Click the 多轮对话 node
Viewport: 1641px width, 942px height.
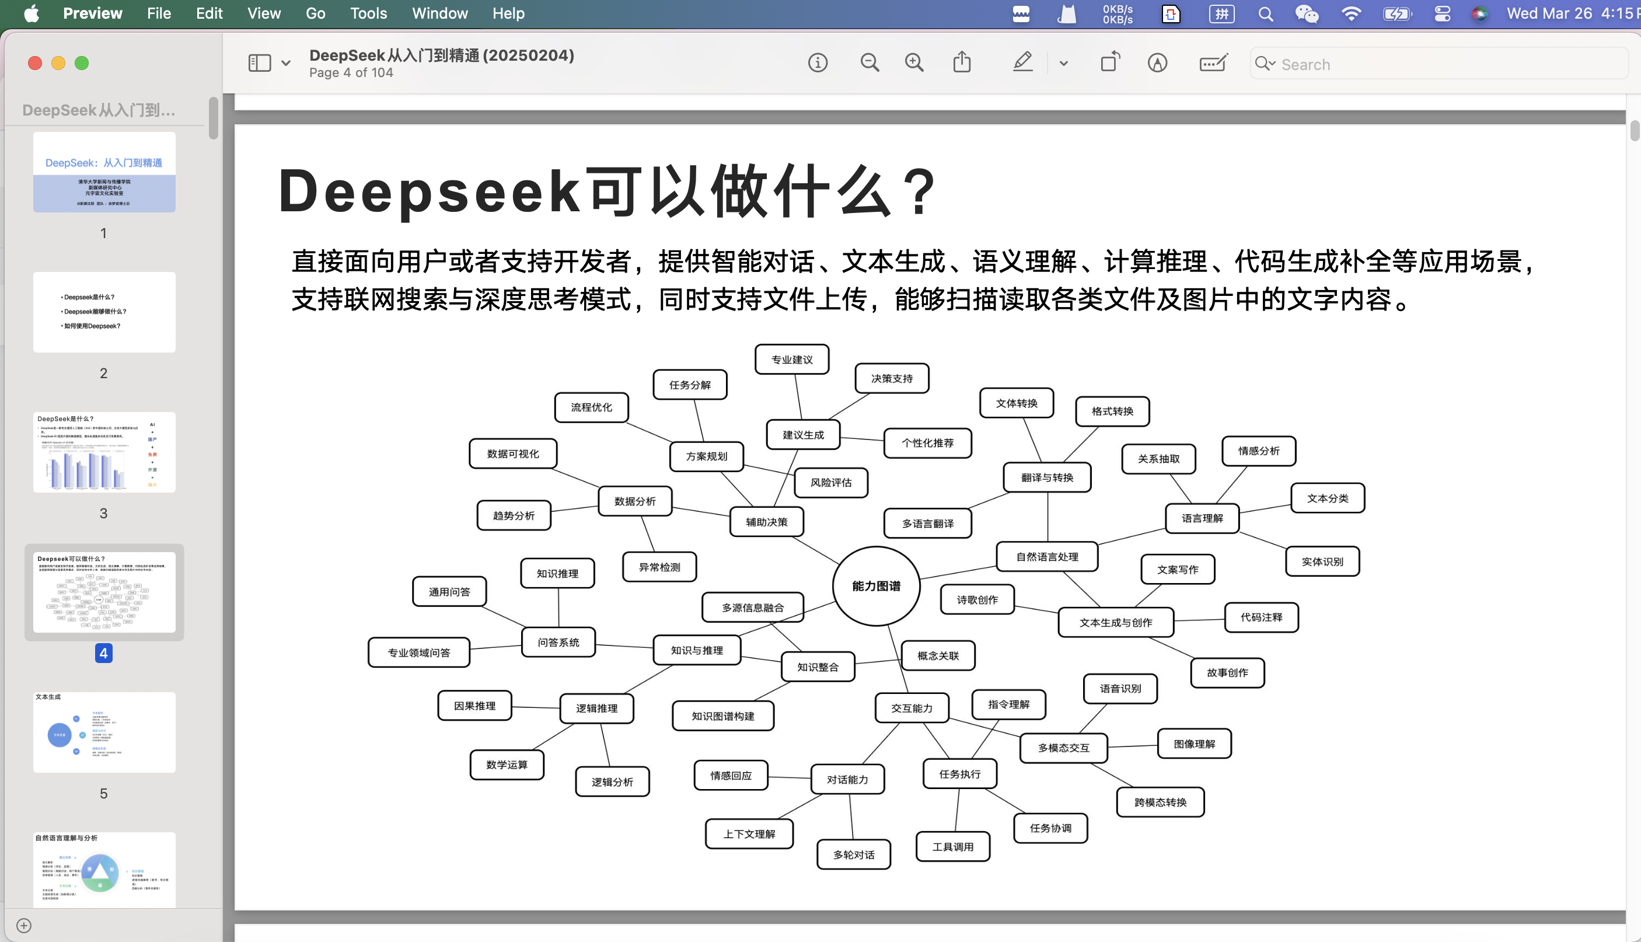click(854, 854)
